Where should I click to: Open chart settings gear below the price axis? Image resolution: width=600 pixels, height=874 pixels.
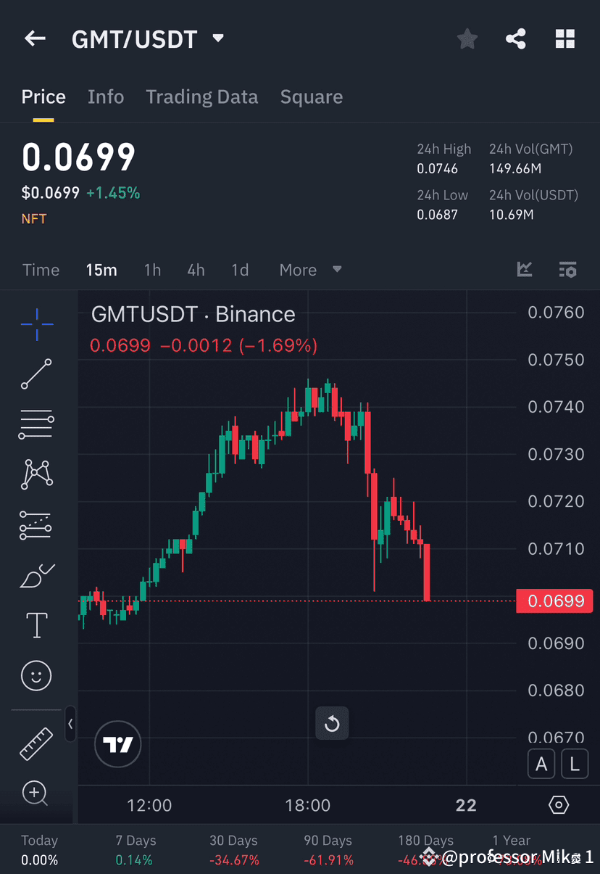558,805
